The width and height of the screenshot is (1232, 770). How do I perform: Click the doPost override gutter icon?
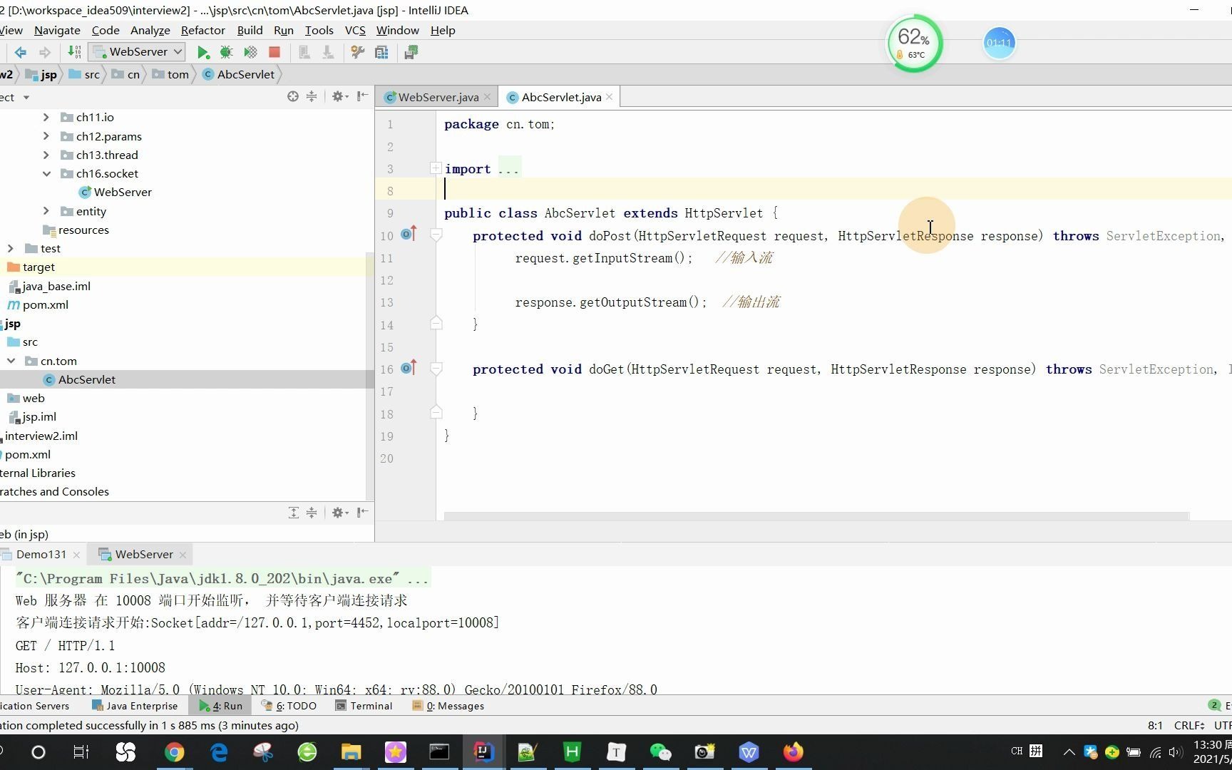[x=409, y=234]
